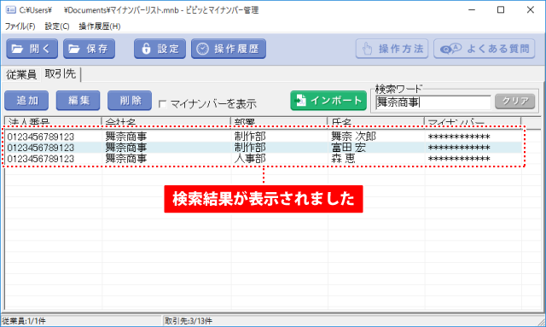Open the ファイル(F) menu
This screenshot has height=327, width=546.
20,26
